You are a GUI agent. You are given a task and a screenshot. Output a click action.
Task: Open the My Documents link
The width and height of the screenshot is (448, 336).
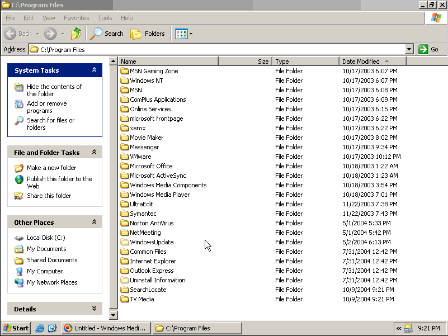coord(46,249)
